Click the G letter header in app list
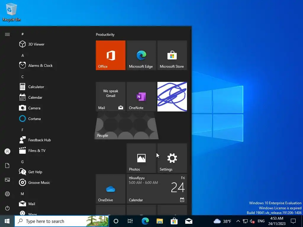303x227 pixels. pos(22,162)
